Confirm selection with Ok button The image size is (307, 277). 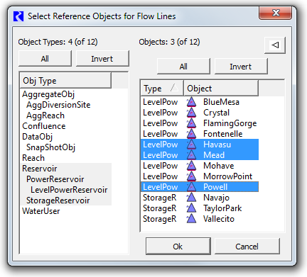178,247
